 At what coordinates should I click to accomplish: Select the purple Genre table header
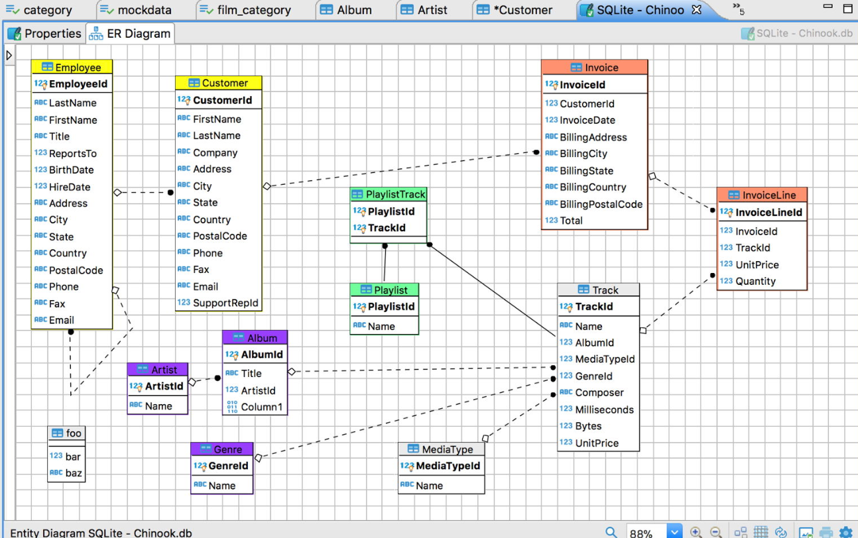pos(221,449)
